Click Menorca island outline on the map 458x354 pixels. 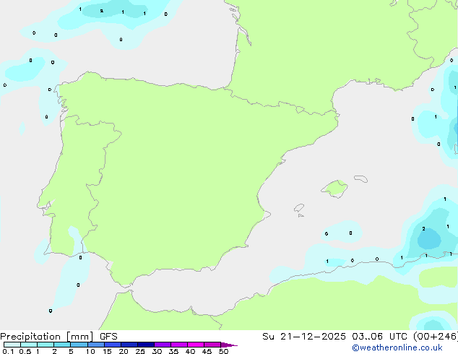tap(360, 178)
